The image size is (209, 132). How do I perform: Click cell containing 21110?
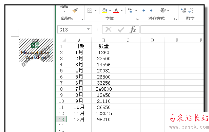[x=104, y=101]
